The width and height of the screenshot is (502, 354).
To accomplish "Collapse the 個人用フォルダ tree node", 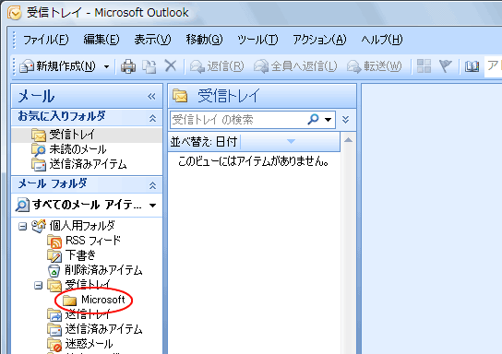I will [22, 227].
